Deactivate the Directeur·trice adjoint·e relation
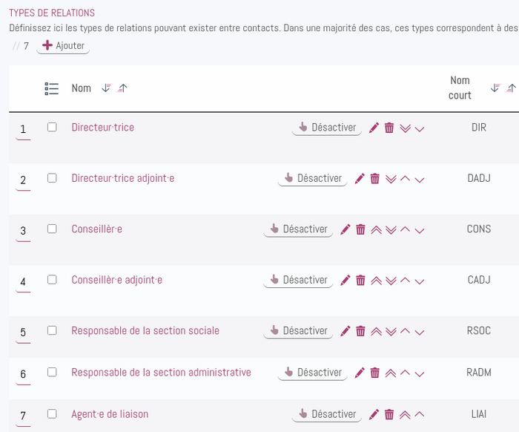 tap(312, 179)
